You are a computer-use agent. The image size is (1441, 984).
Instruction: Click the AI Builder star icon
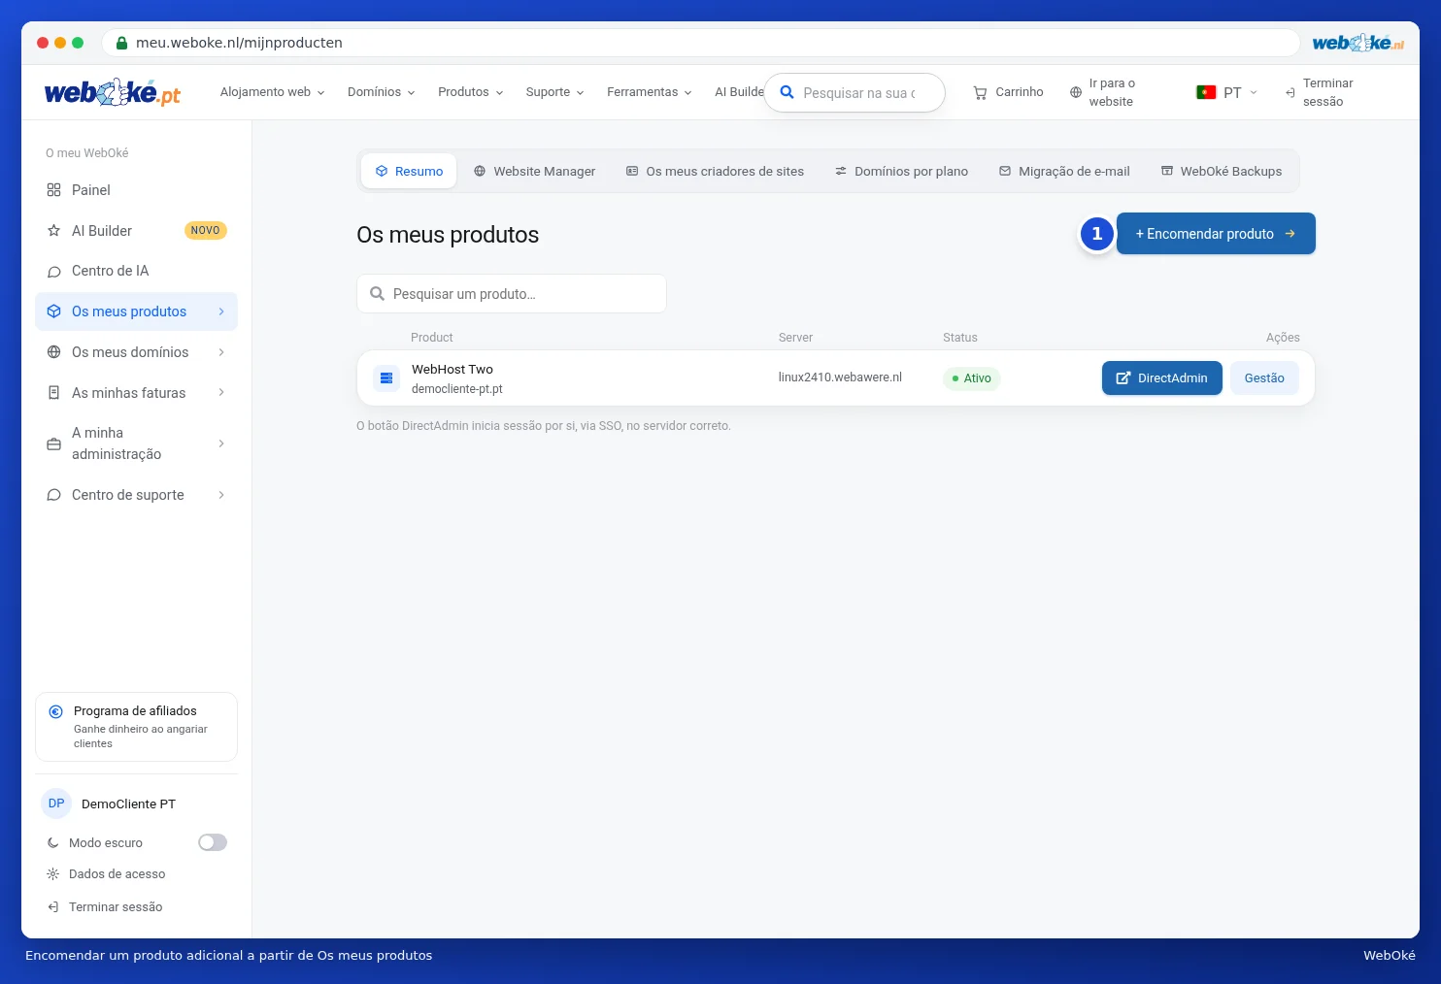coord(54,231)
